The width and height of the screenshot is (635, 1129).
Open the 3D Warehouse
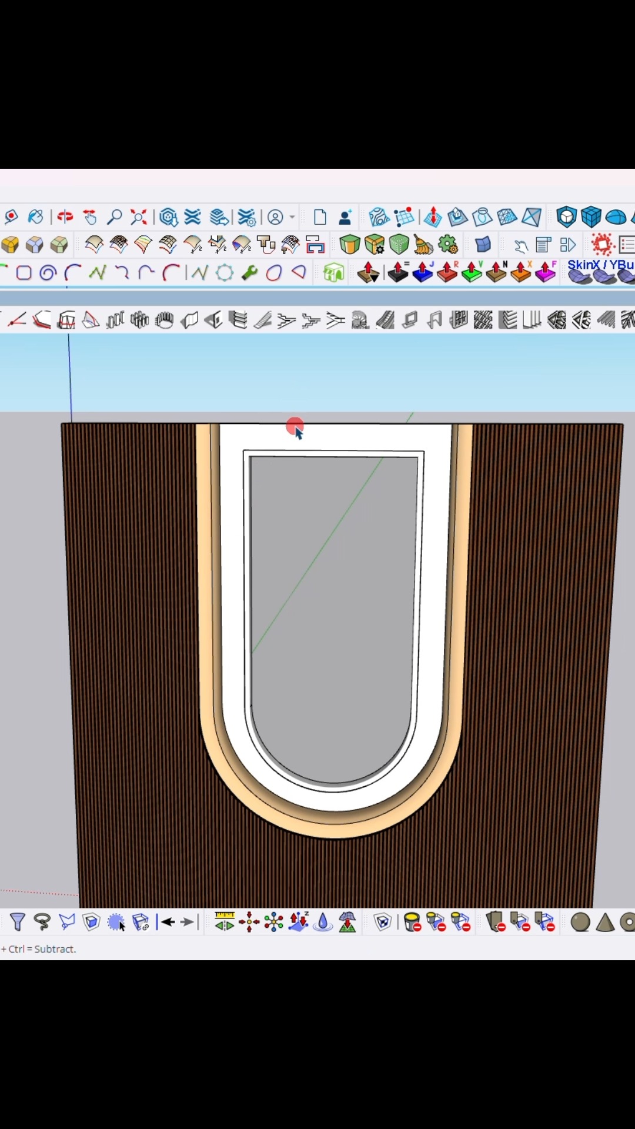168,217
